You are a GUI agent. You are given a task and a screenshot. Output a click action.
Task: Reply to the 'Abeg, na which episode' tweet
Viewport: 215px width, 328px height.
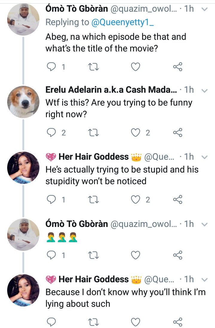coord(52,67)
